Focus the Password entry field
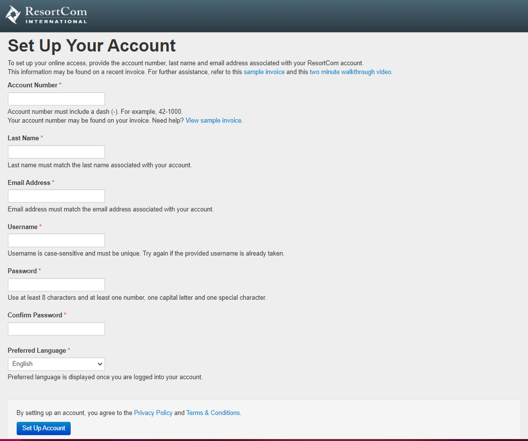The width and height of the screenshot is (528, 441). (56, 285)
